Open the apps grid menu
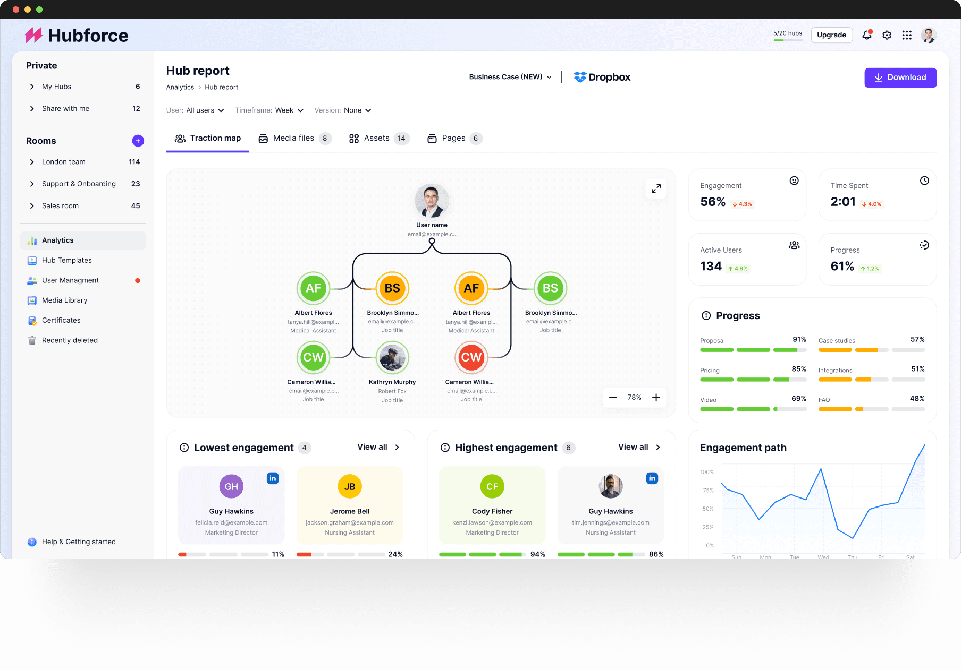Image resolution: width=961 pixels, height=670 pixels. [x=907, y=35]
